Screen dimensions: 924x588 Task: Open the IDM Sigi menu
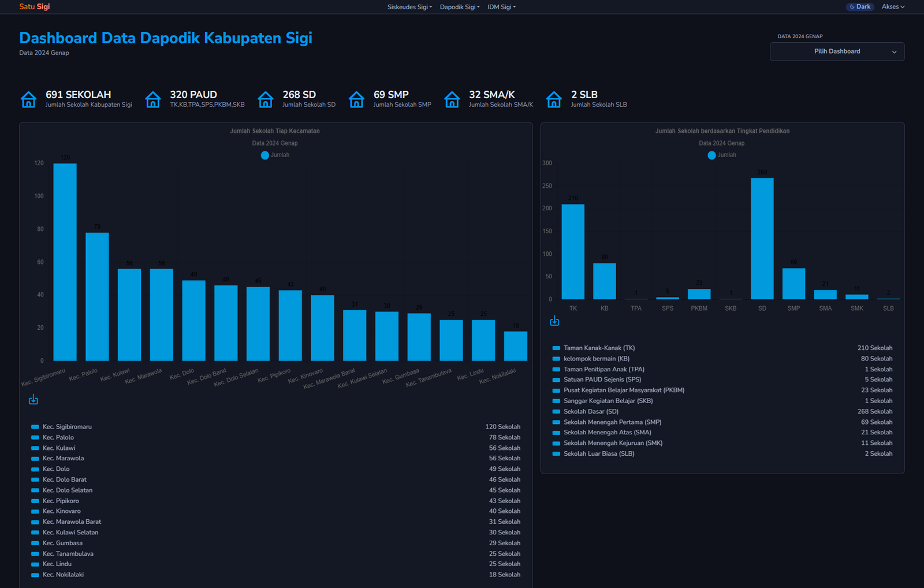(x=501, y=7)
